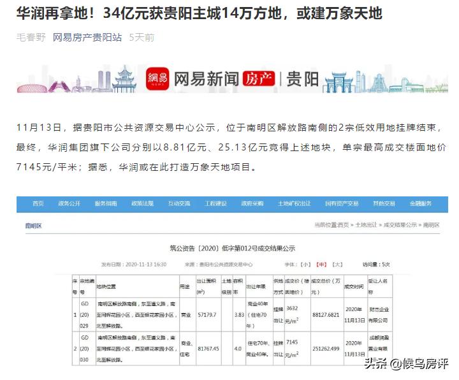Viewport: 459px width, 380px height.
Task: Open breadcrumb link 南明区
Action: [x=431, y=225]
